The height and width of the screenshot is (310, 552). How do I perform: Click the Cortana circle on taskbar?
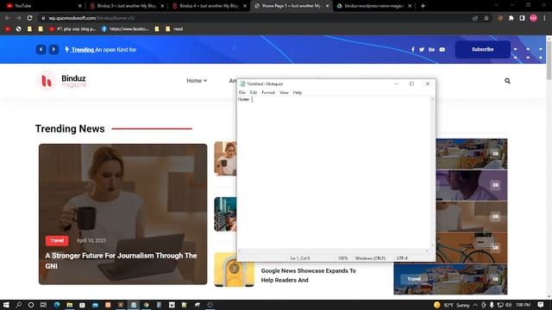coord(31,305)
